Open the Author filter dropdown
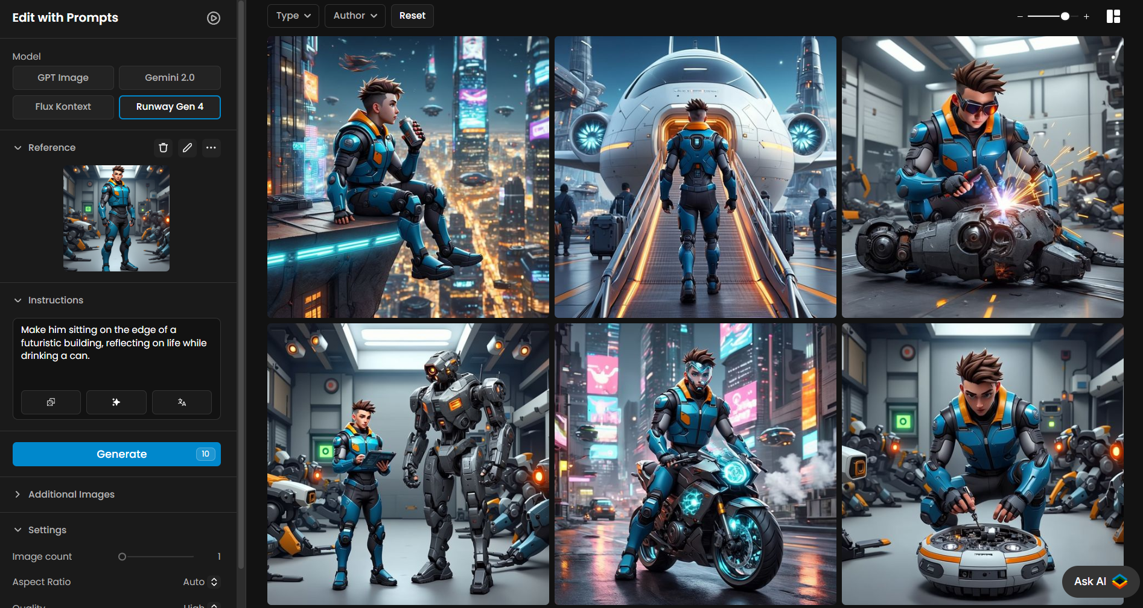 355,16
